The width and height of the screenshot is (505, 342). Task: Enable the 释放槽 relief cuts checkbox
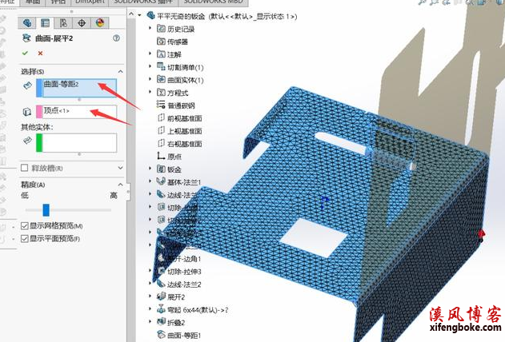(24, 168)
